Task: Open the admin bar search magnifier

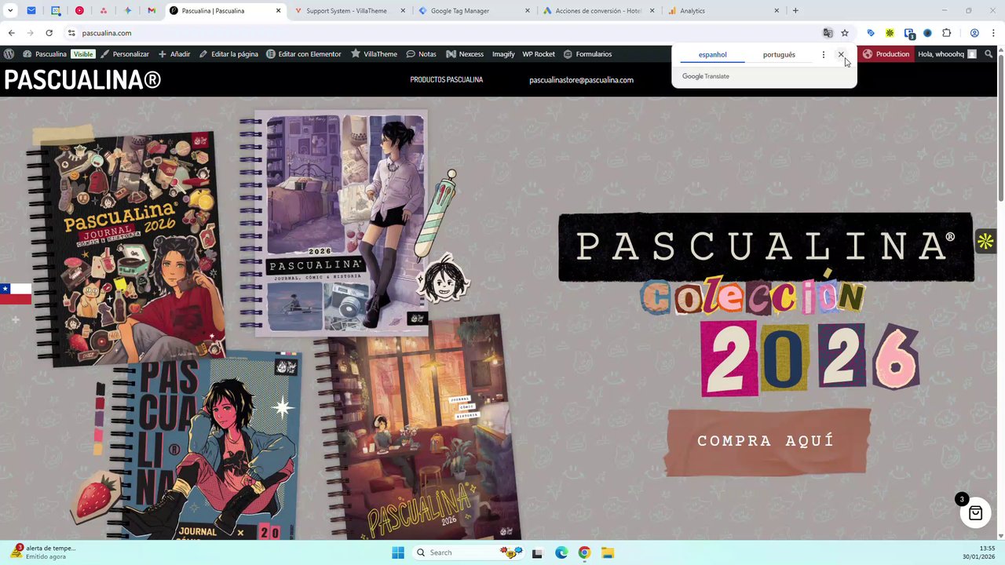Action: [x=989, y=54]
